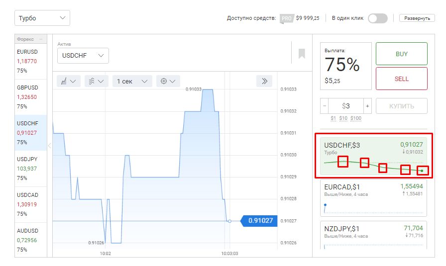Open the Турбо trade type dropdown
The image size is (446, 266).
[42, 18]
